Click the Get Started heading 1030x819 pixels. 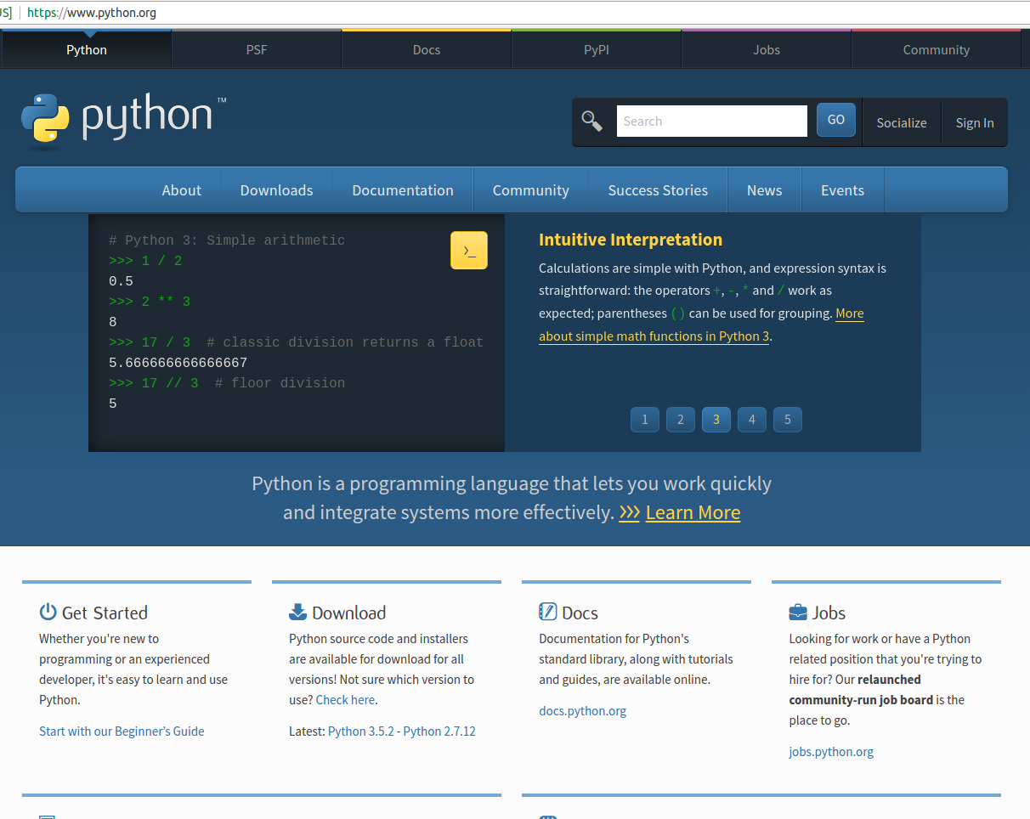pos(105,613)
